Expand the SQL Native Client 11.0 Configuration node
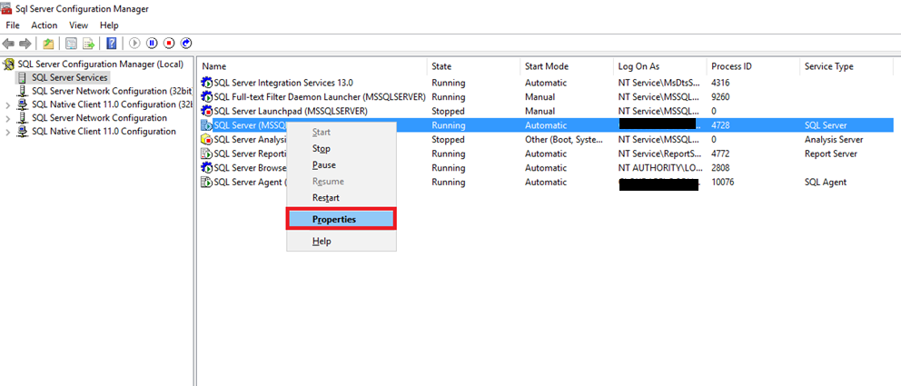Viewport: 901px width, 386px height. pyautogui.click(x=7, y=132)
